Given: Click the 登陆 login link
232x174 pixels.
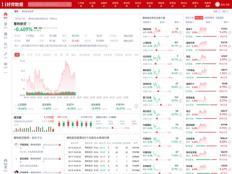Looking at the screenshot, I should (223, 5).
